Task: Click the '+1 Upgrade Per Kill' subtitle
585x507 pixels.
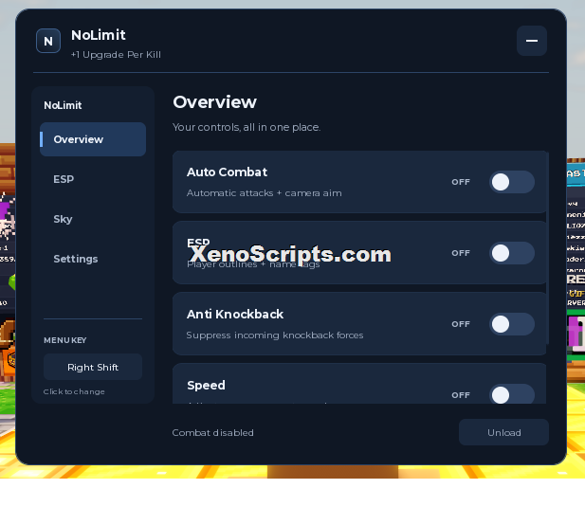Action: (x=116, y=55)
